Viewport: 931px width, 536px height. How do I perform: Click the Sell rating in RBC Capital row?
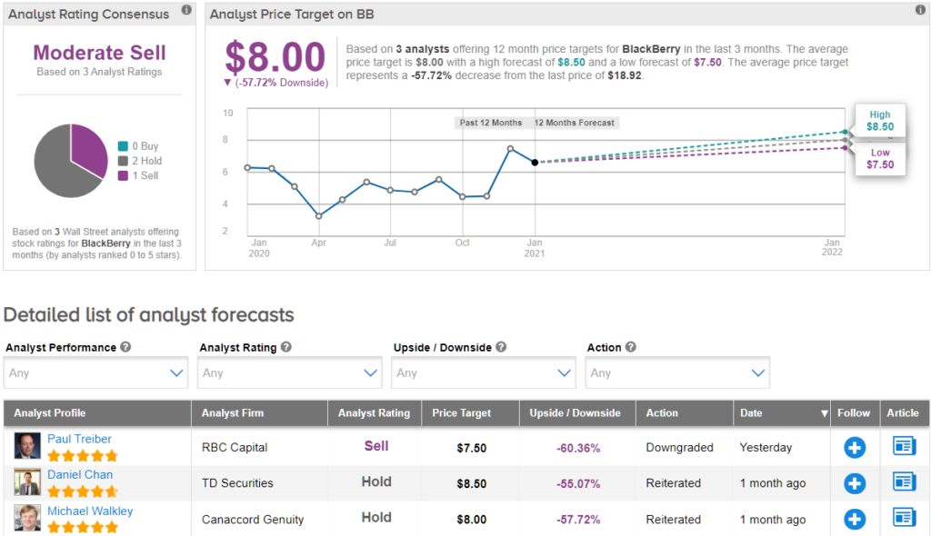[376, 446]
